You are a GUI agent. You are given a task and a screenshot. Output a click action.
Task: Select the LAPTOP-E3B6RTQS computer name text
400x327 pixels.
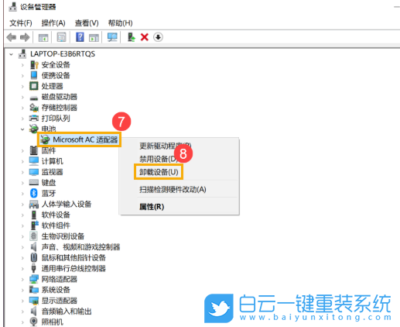coord(63,53)
